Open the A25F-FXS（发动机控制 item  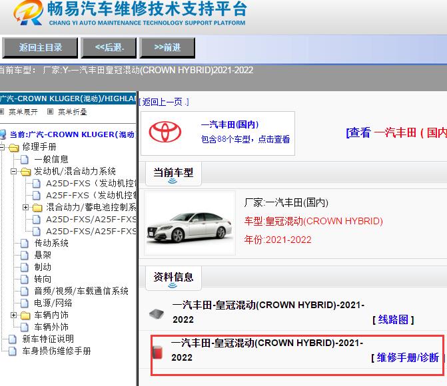[x=91, y=196]
